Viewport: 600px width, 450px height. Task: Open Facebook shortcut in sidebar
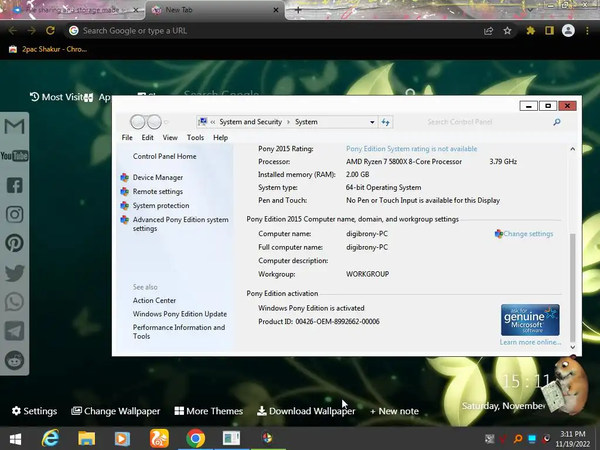point(14,185)
